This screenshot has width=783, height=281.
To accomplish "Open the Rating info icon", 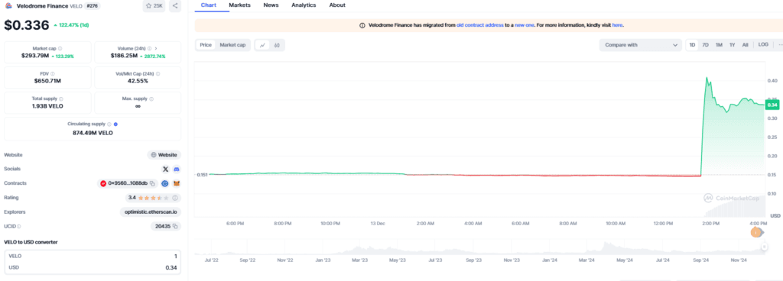I will [175, 198].
